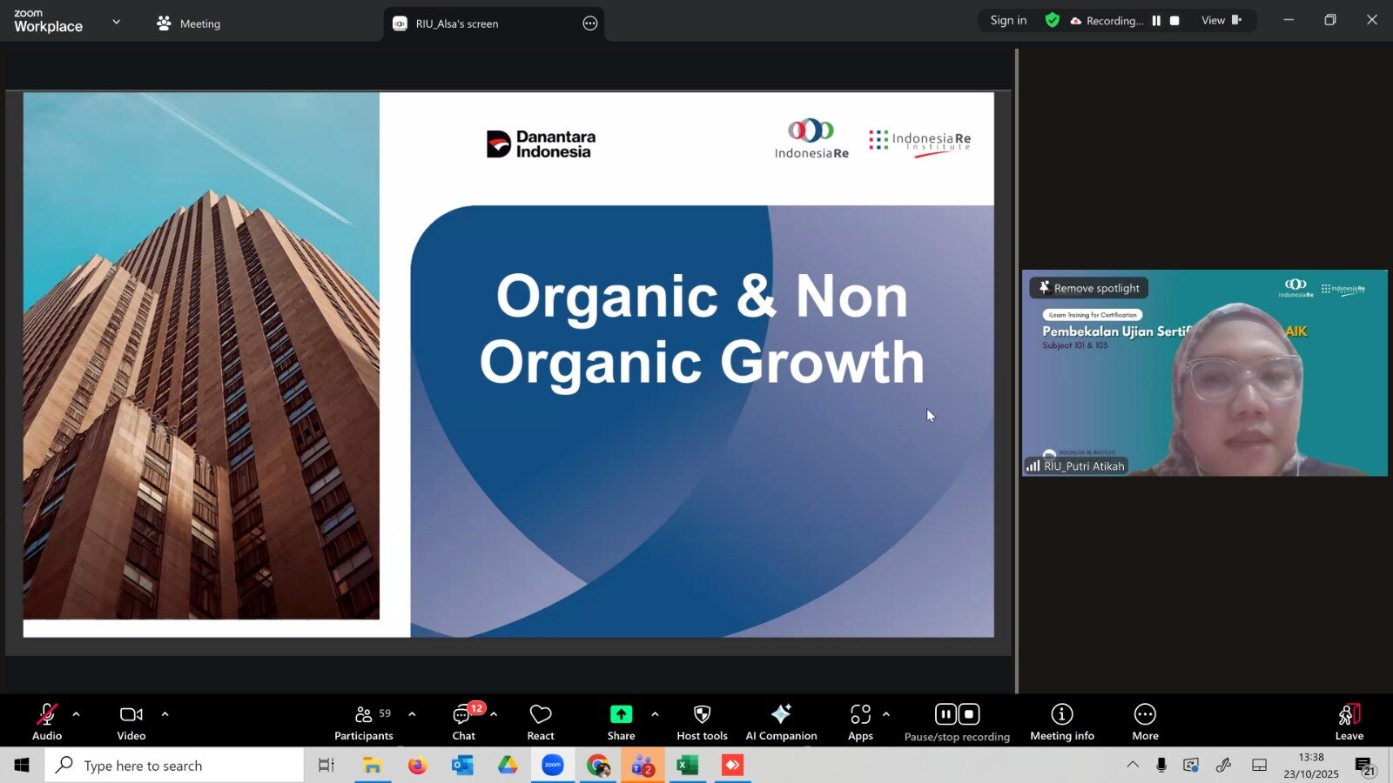Viewport: 1393px width, 783px height.
Task: Open Host tools shield icon
Action: point(702,714)
